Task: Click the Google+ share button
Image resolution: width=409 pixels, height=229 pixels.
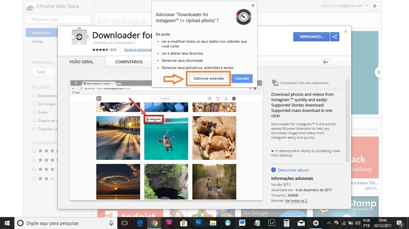Action: (326, 62)
